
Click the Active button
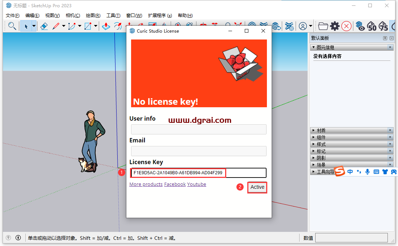point(257,187)
